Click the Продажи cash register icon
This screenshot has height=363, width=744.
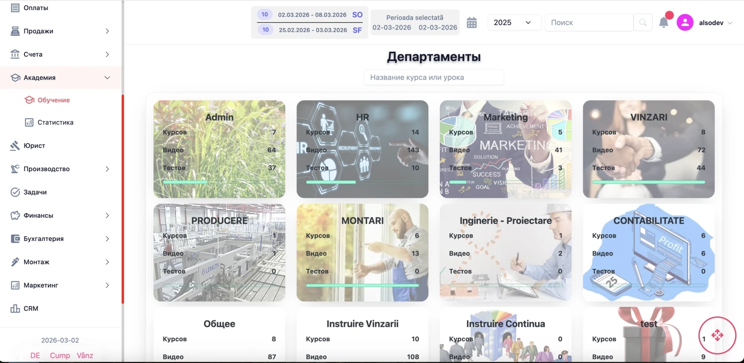click(x=15, y=31)
